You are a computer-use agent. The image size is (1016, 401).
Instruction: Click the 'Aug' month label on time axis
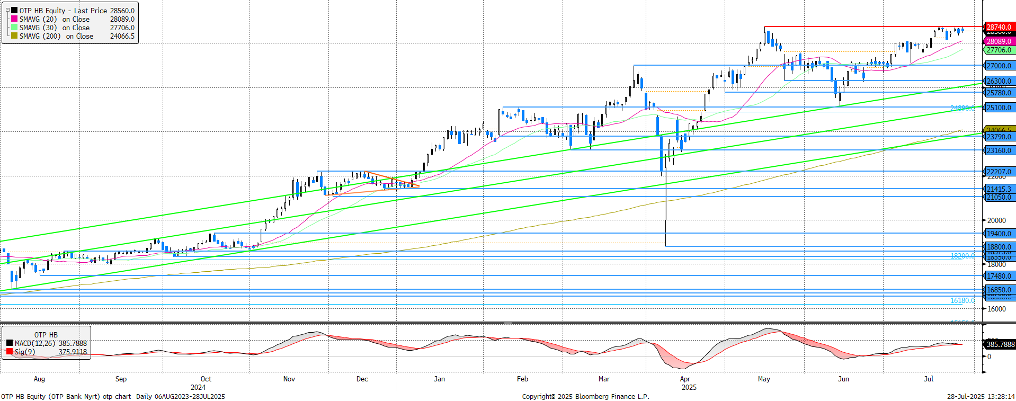[39, 379]
